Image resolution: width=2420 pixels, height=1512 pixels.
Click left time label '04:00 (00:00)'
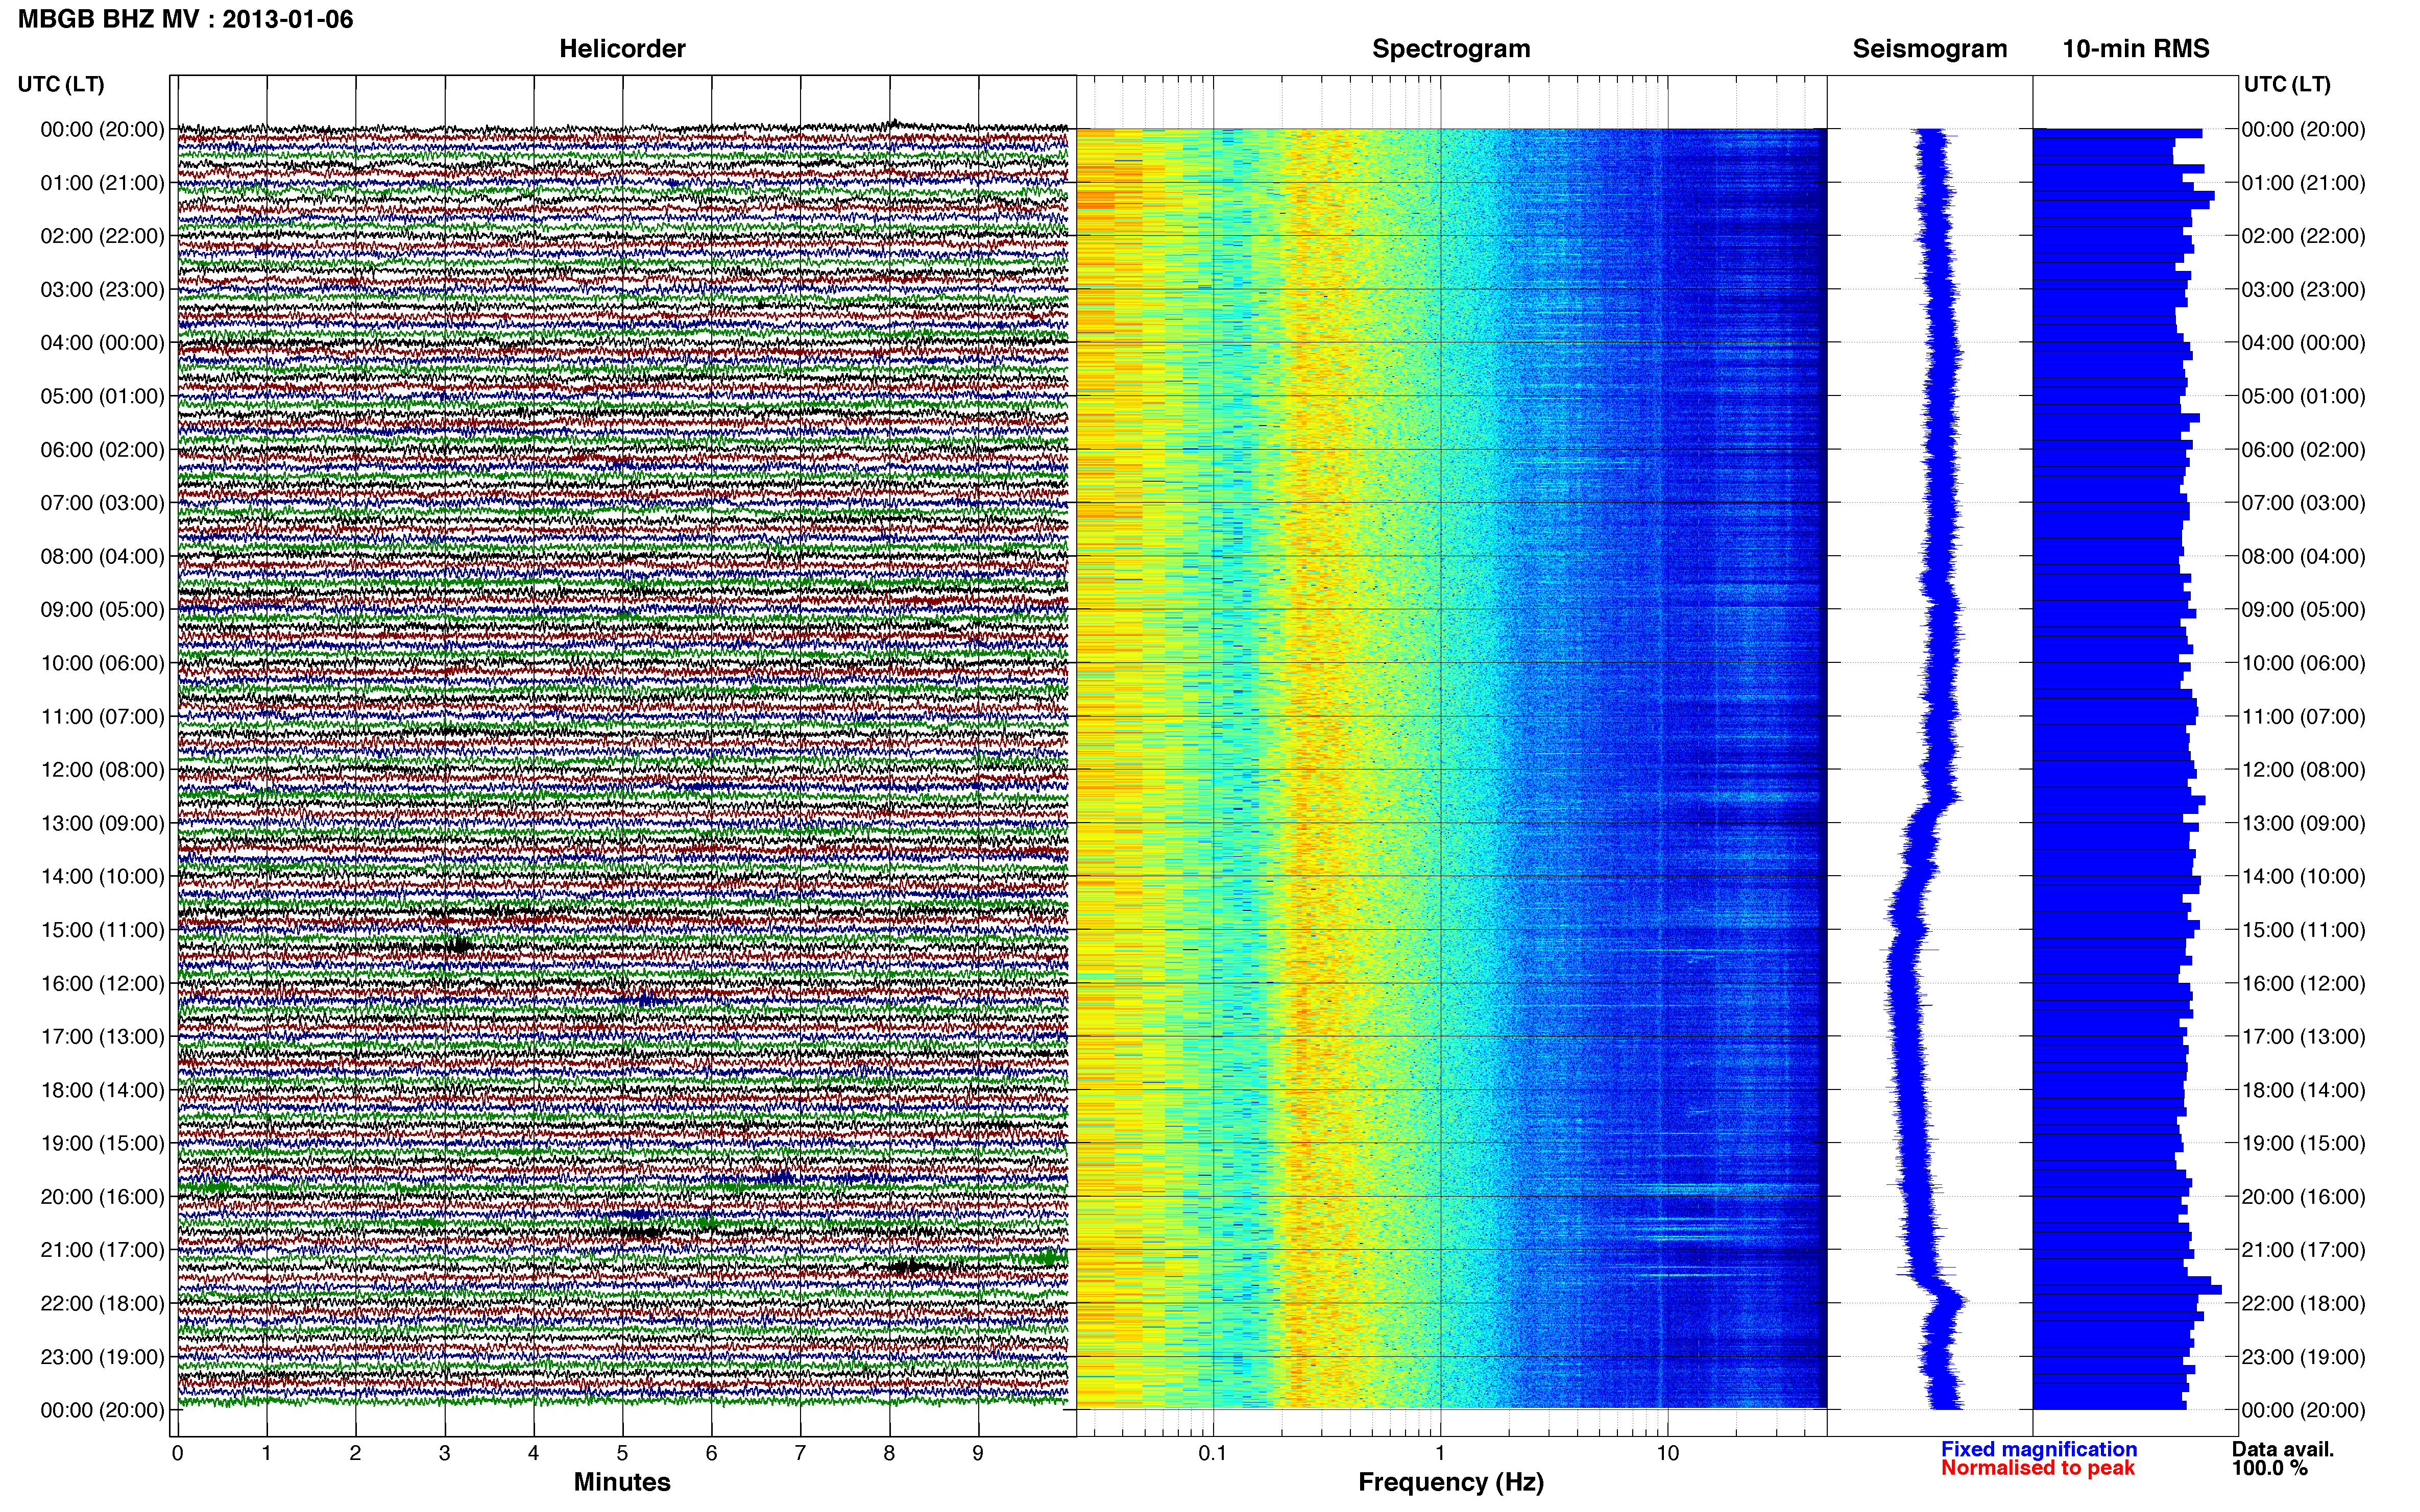click(102, 343)
